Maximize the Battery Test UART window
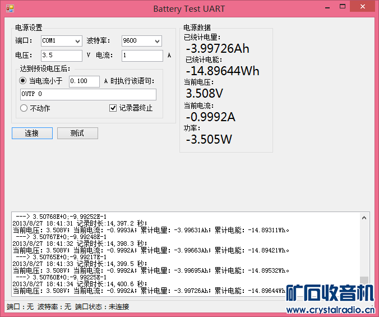Image resolution: width=379 pixels, height=317 pixels. (343, 7)
